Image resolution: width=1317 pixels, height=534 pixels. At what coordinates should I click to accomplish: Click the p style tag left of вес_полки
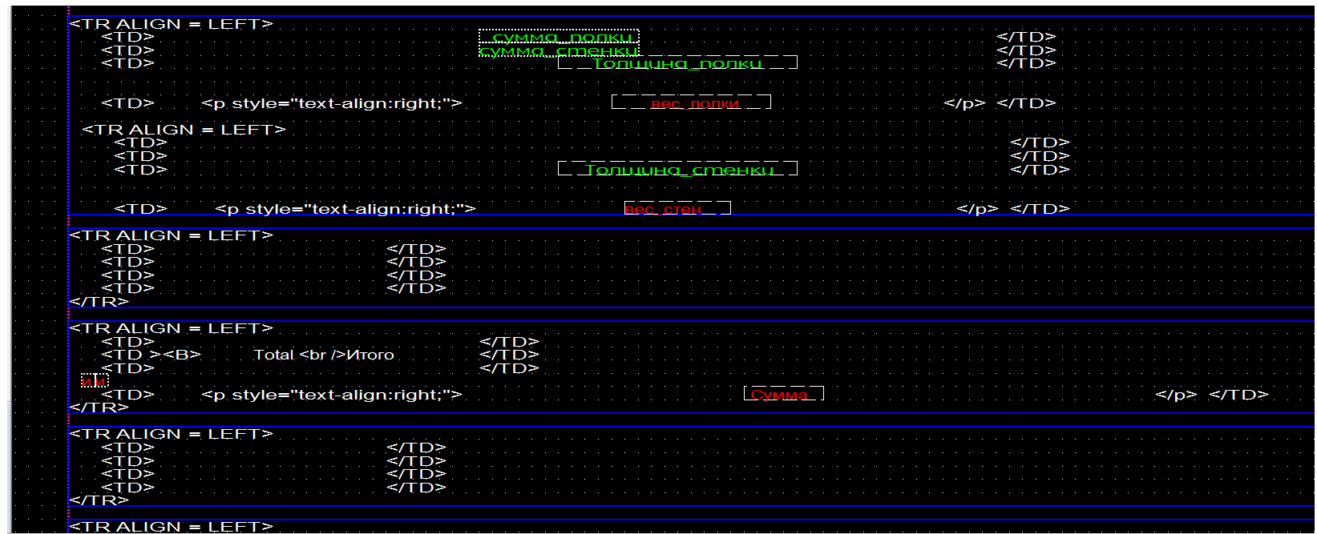(x=331, y=103)
